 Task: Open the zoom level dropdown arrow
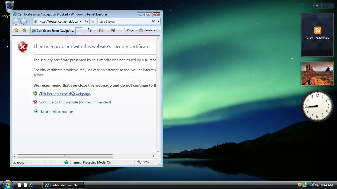point(154,162)
